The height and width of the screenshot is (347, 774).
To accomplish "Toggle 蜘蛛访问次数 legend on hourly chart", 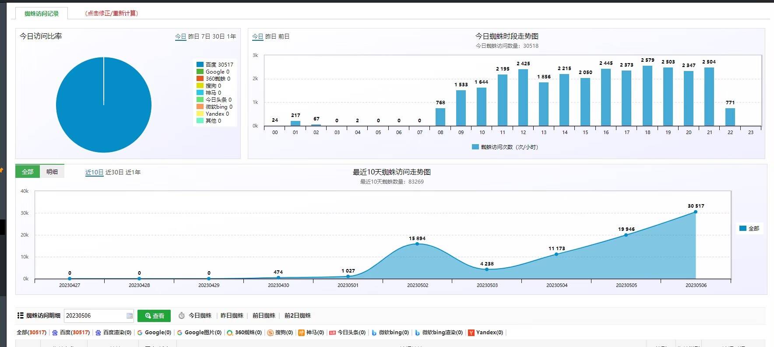I will (505, 147).
